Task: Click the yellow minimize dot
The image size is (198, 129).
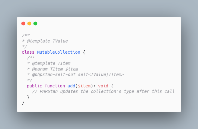Action: click(x=29, y=24)
